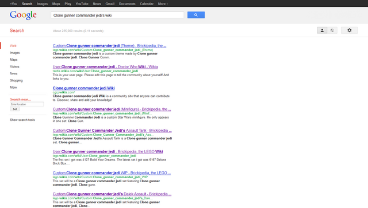This screenshot has width=368, height=208.
Task: Click the Google logo
Action: 23,15
